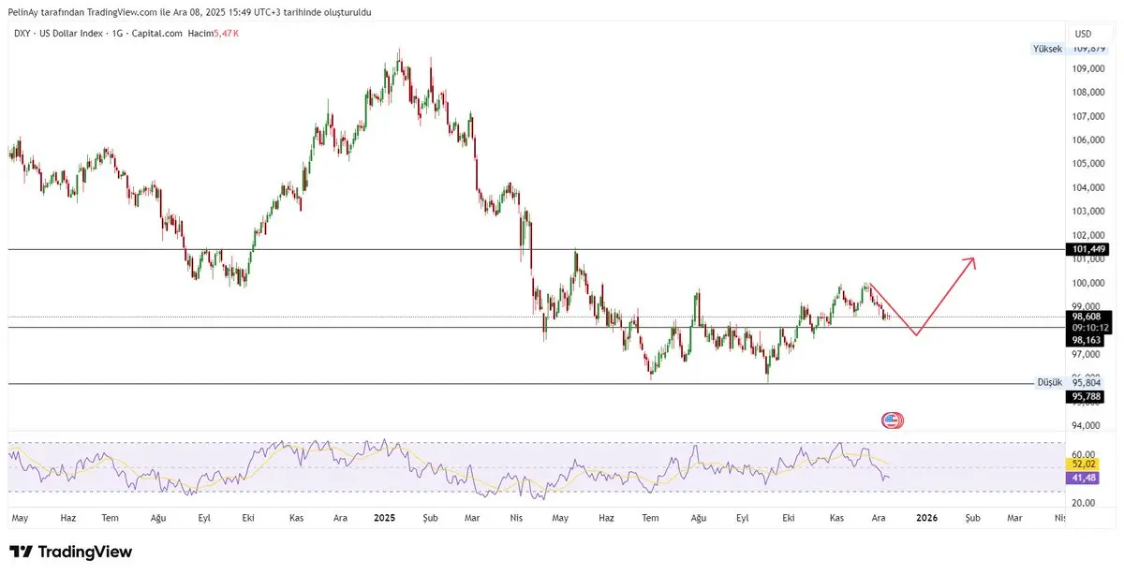Click the RSI 60,00 scale label

coord(1086,454)
